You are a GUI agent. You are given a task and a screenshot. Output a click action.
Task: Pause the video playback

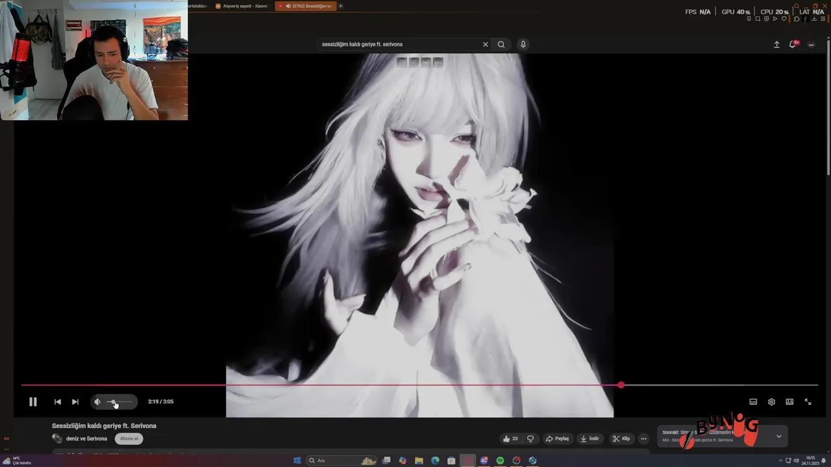(33, 401)
